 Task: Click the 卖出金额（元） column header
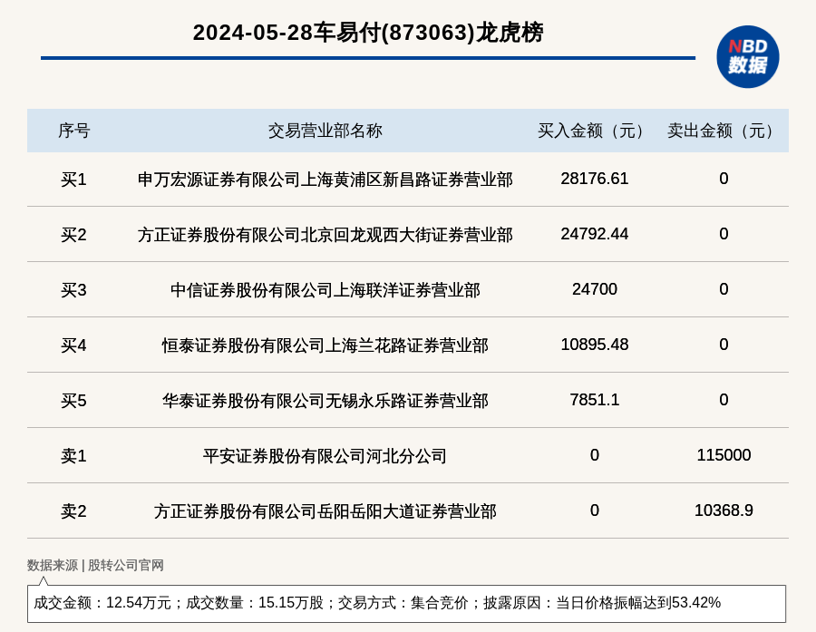724,131
